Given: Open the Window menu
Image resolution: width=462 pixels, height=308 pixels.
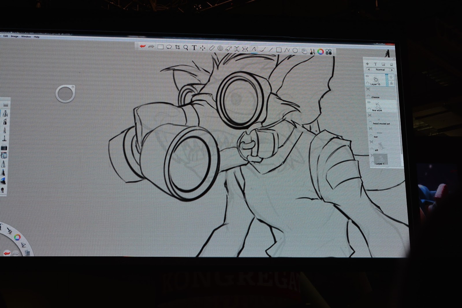Looking at the screenshot, I should tap(26, 37).
